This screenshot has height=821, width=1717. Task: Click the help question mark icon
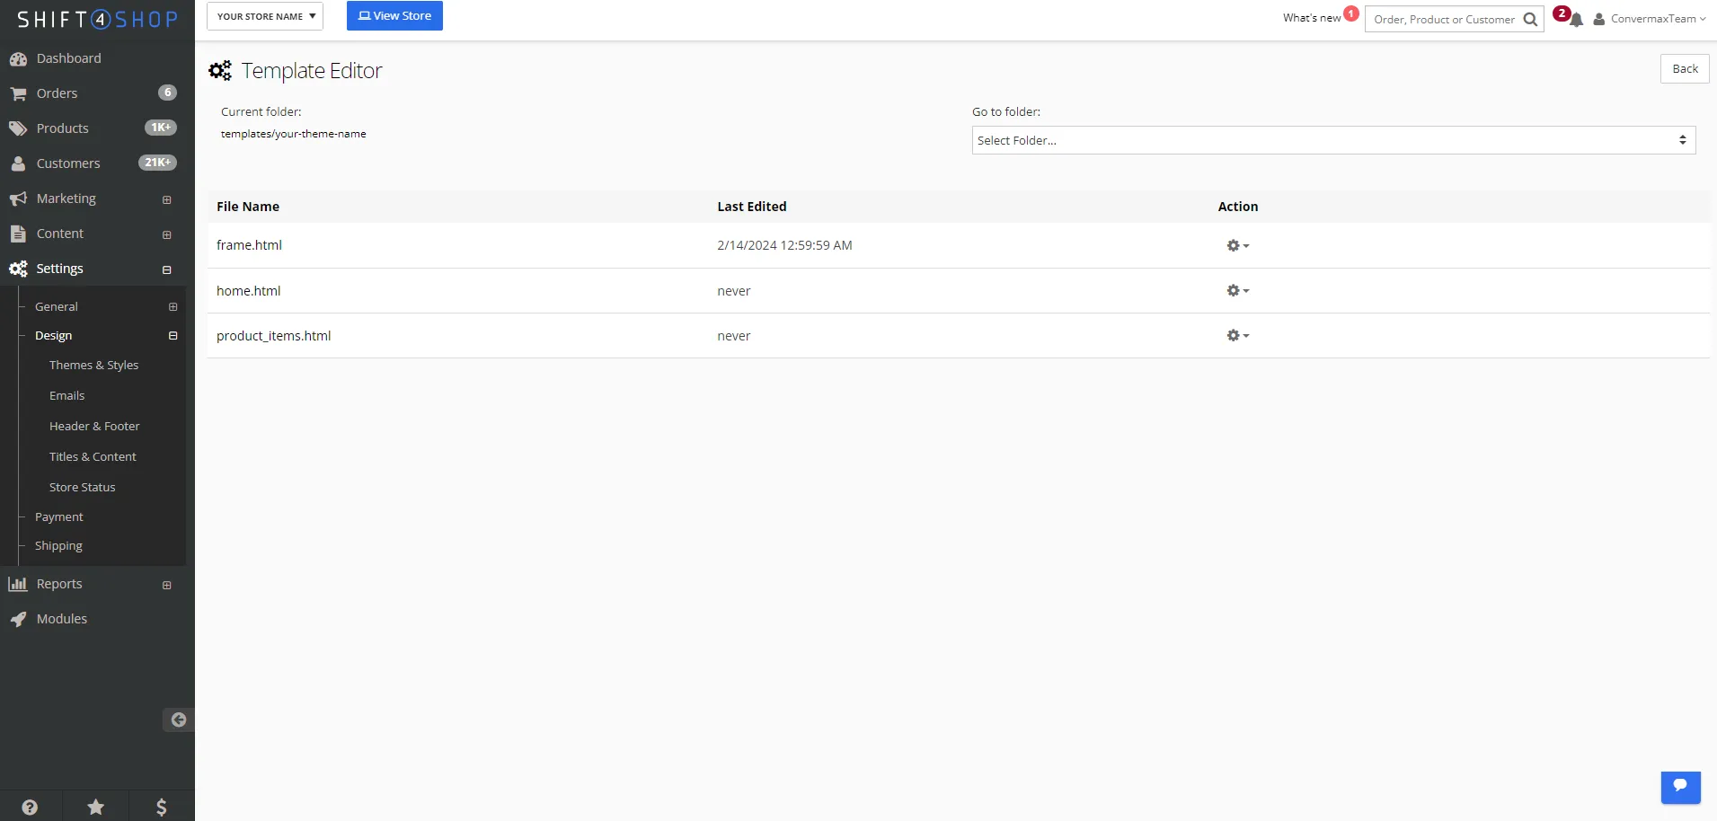click(30, 807)
